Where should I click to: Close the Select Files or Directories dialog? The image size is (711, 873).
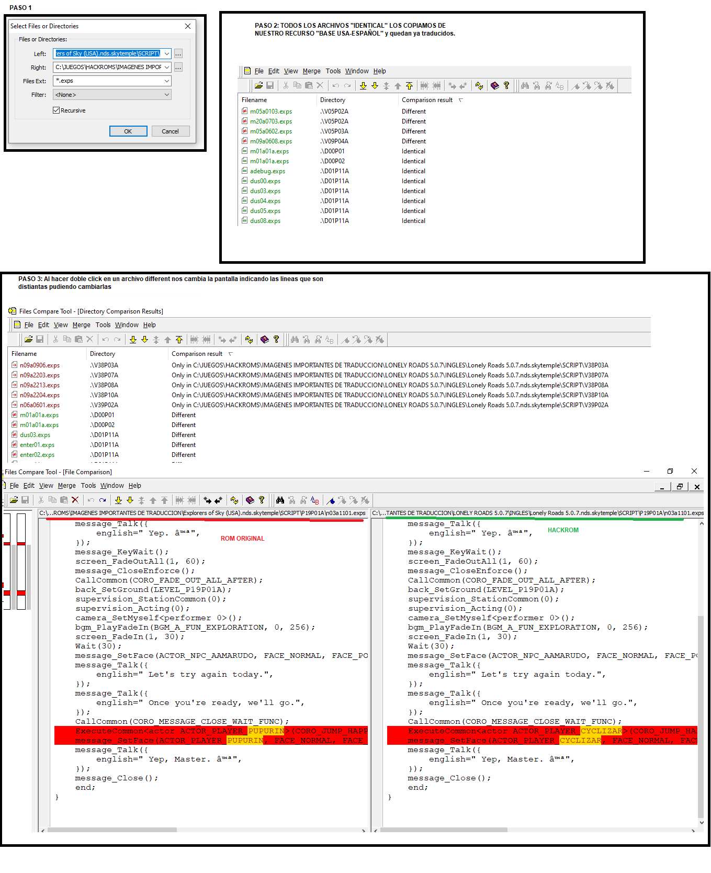(x=187, y=26)
